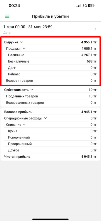Collapse the Выручка section chevron
101x221 pixels.
[21, 42]
